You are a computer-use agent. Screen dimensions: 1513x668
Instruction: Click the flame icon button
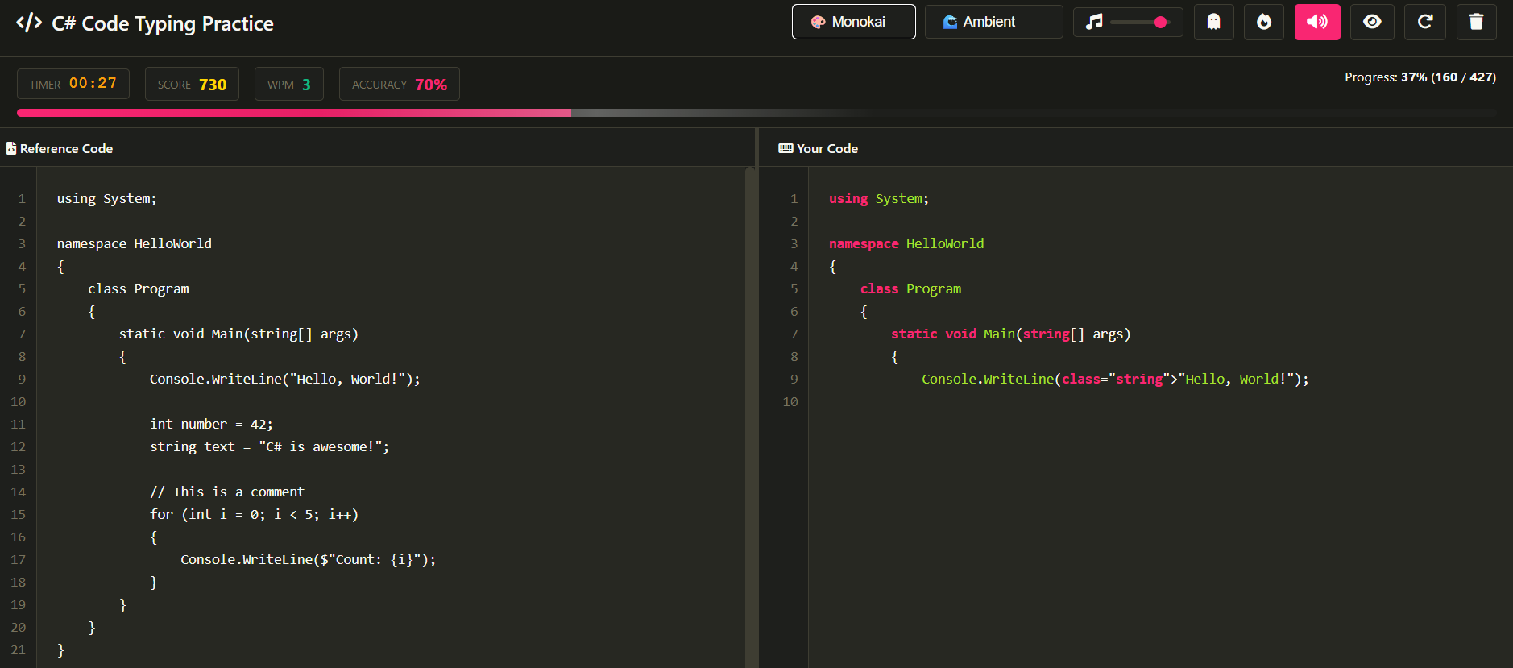1264,22
